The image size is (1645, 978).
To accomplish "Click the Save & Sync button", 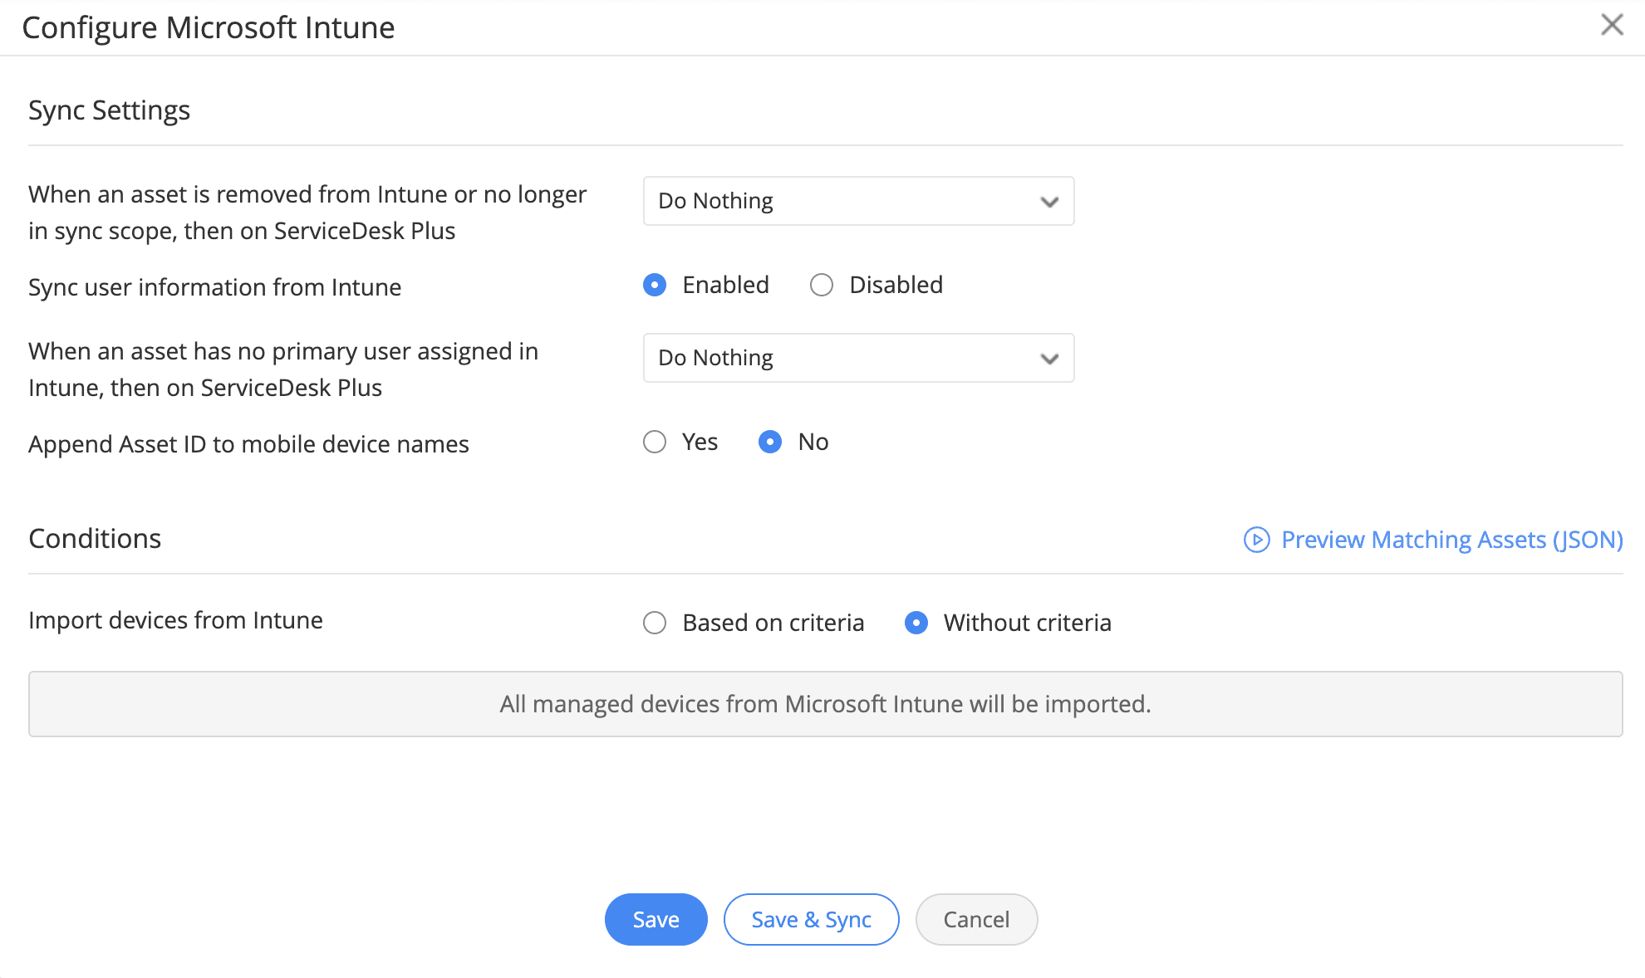I will coord(811,919).
